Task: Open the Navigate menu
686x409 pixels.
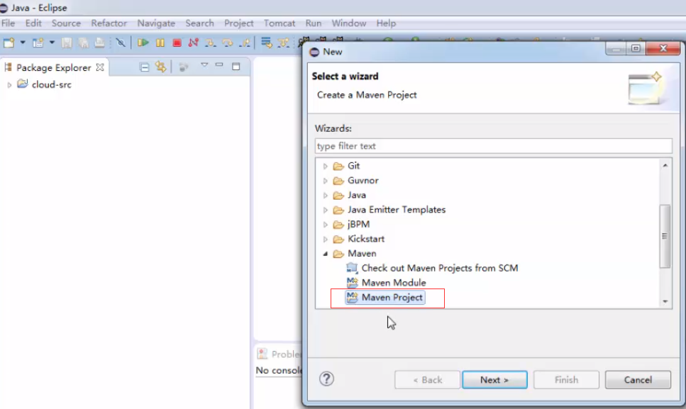Action: (x=156, y=23)
